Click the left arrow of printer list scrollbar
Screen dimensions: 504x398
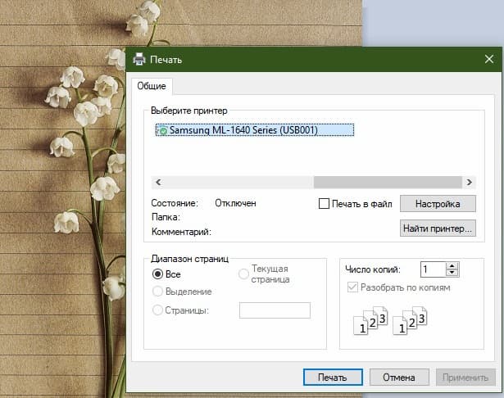(x=157, y=182)
